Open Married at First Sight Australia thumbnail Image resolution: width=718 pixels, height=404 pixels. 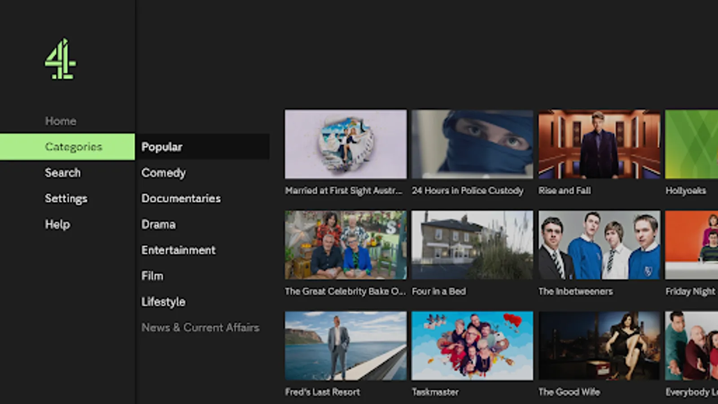pyautogui.click(x=346, y=144)
